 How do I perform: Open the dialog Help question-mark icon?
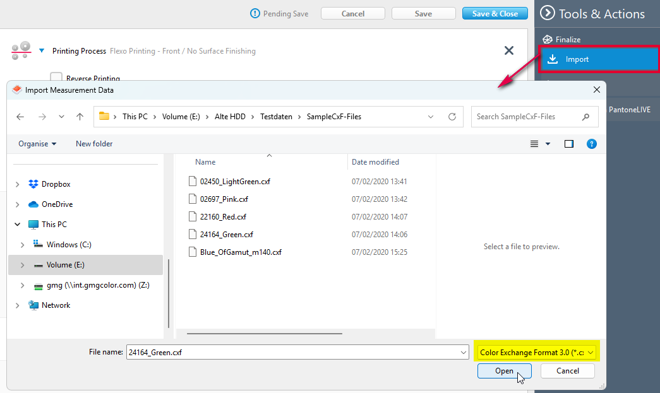pos(591,144)
